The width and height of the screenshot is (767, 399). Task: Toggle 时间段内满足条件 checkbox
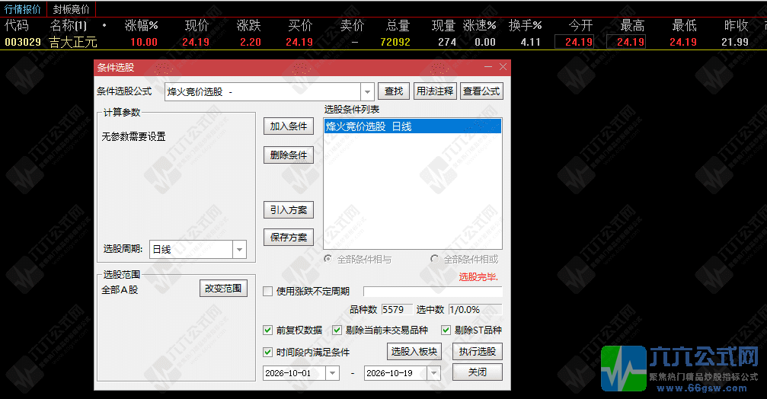[x=267, y=352]
